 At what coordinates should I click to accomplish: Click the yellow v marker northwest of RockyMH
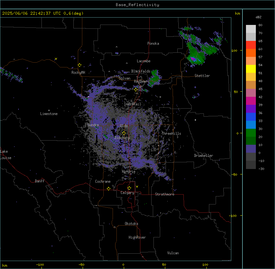[56, 59]
